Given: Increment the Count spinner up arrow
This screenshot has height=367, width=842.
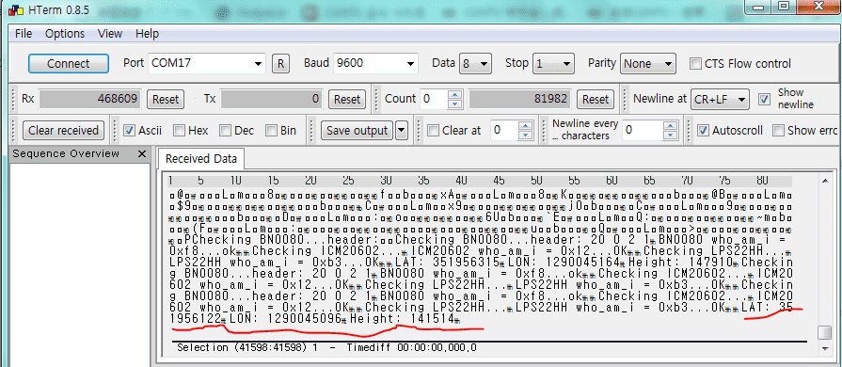Looking at the screenshot, I should coord(454,94).
